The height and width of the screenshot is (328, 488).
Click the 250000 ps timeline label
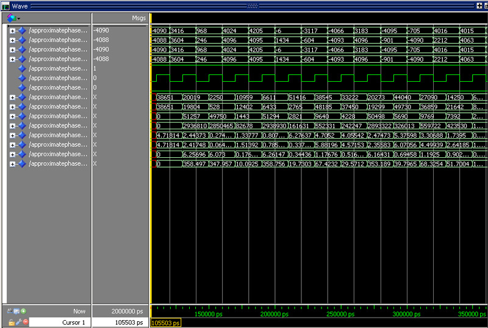tap(340, 314)
